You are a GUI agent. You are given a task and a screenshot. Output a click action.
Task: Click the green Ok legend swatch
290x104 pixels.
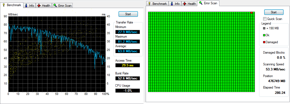point(264,35)
